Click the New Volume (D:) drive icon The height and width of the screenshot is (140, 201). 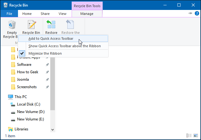13,113
